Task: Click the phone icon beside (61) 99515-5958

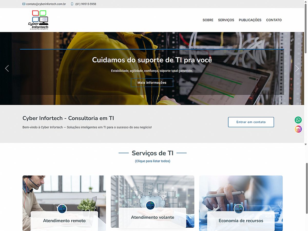Action: pos(72,4)
